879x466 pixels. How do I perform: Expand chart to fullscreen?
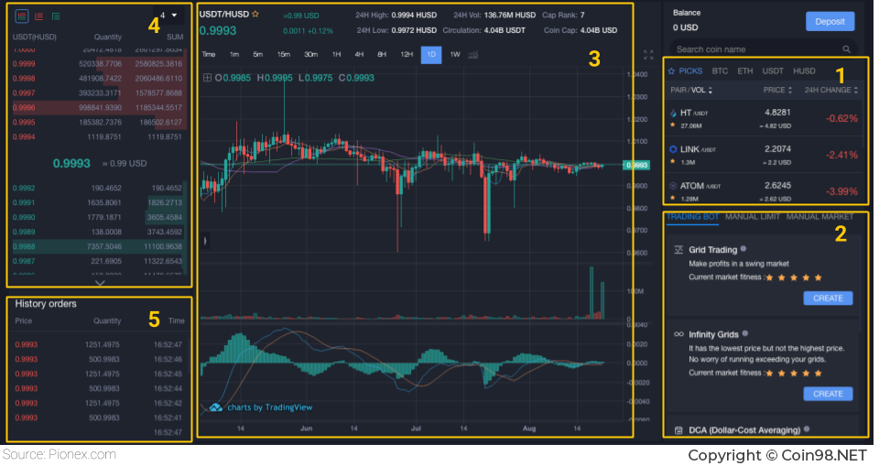point(648,54)
